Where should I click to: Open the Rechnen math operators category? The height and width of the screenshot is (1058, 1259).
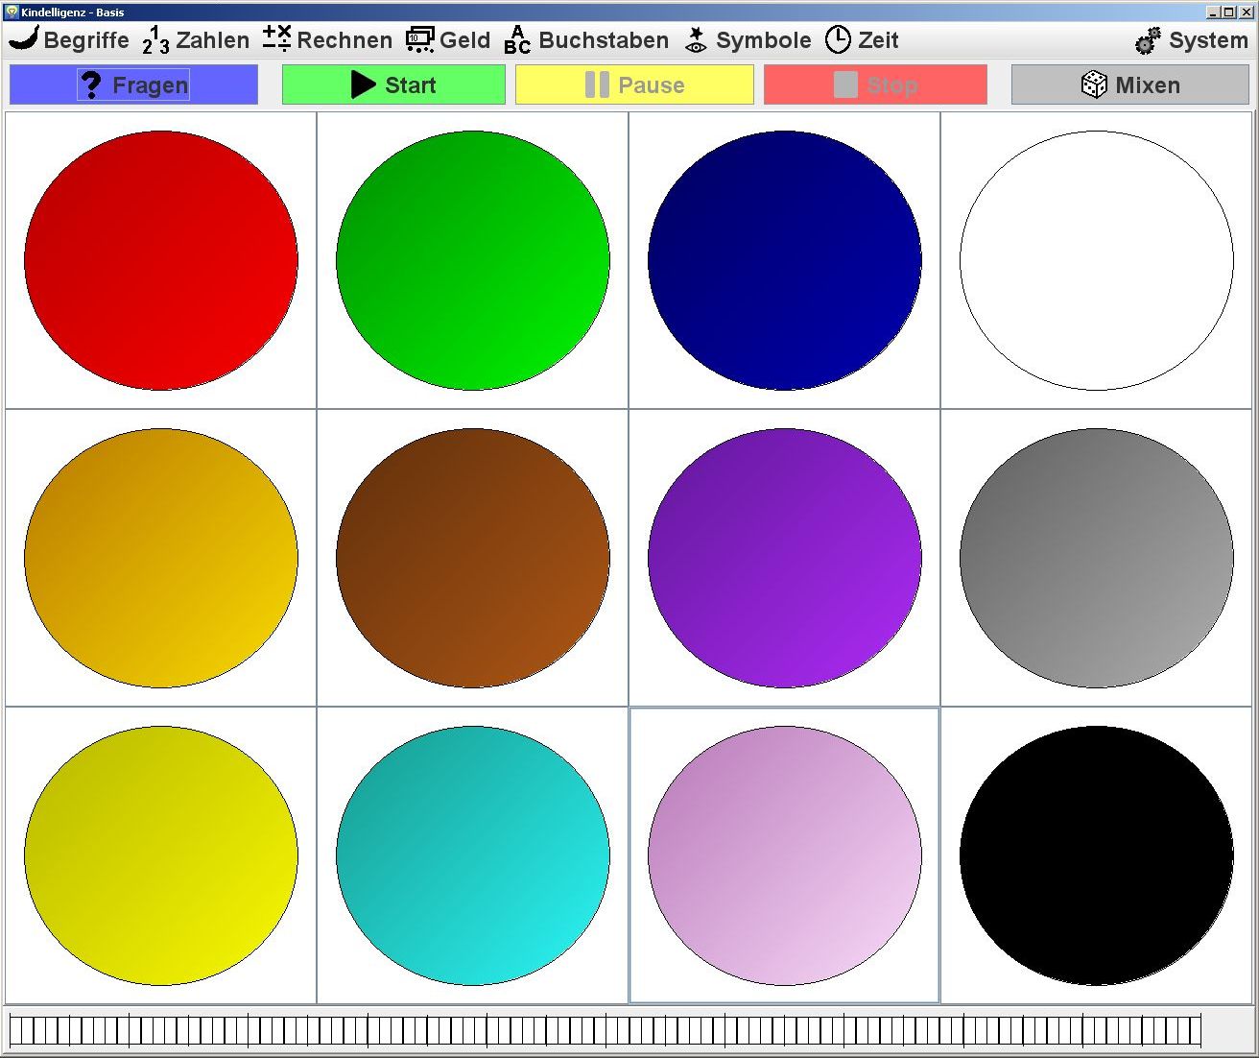(327, 39)
